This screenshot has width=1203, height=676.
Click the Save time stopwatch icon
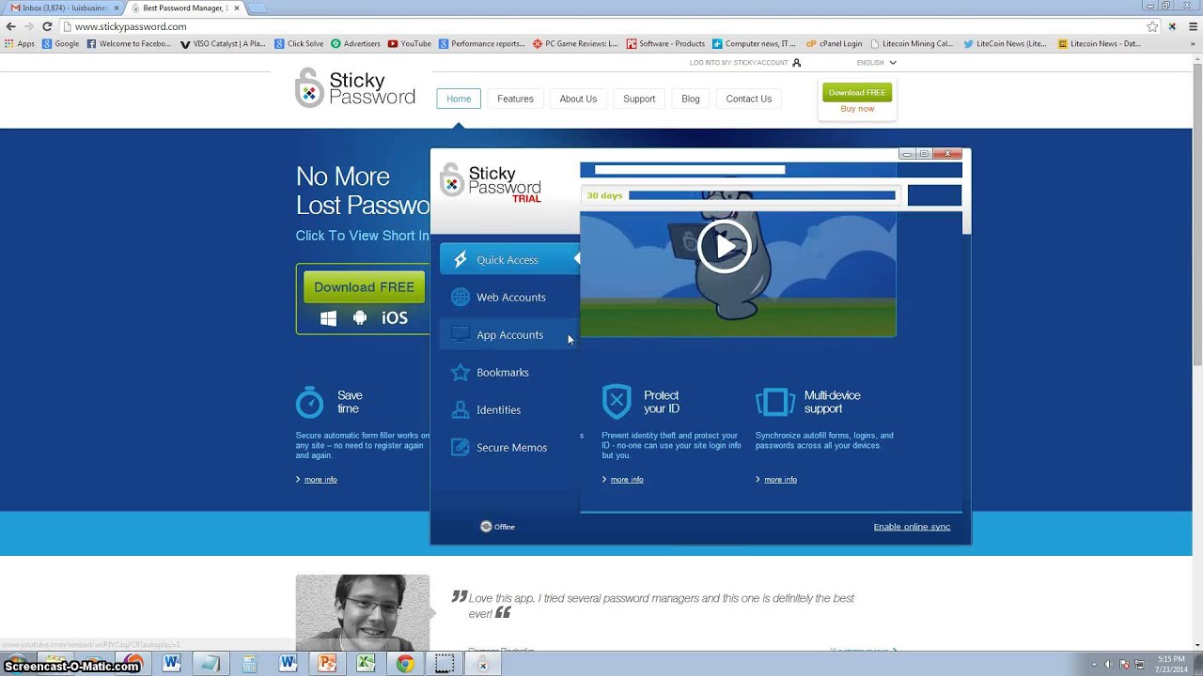pos(309,402)
